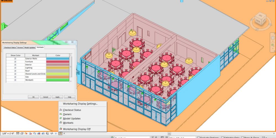Click the Exterior Walls blue color swatch
Screen dimensions: 276x138
tap(58, 59)
